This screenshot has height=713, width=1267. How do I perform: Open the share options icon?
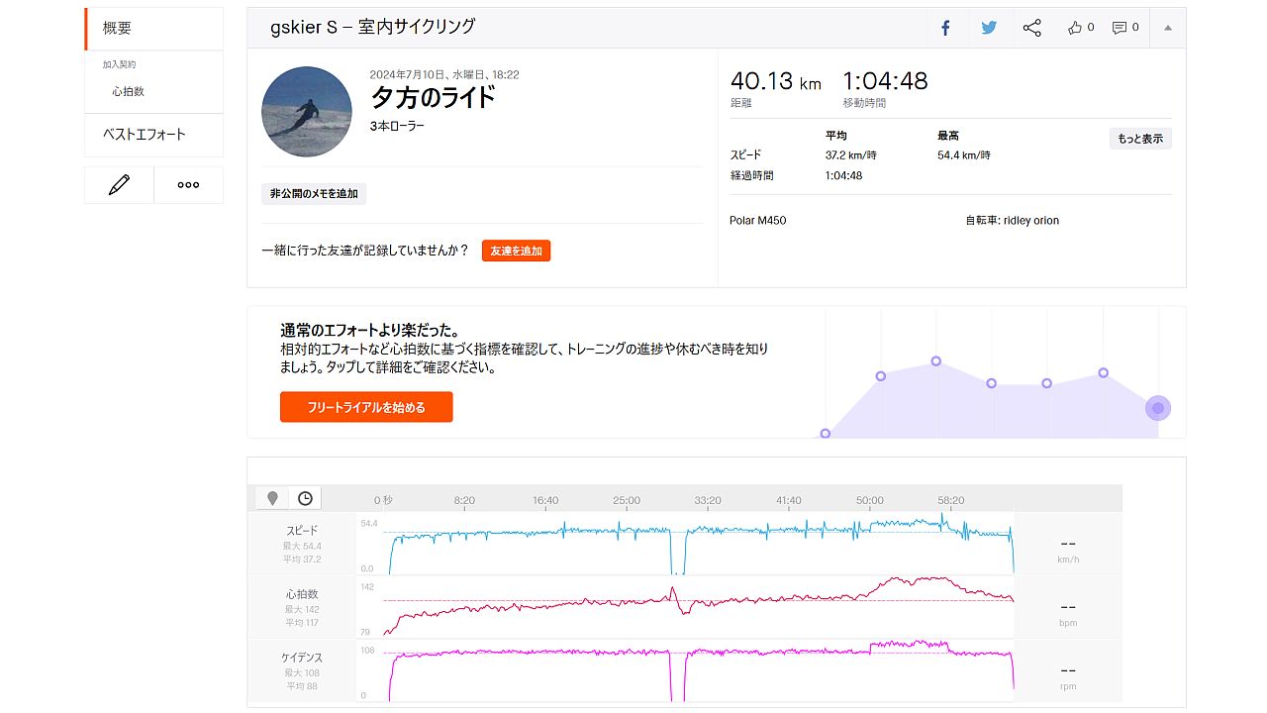1032,29
